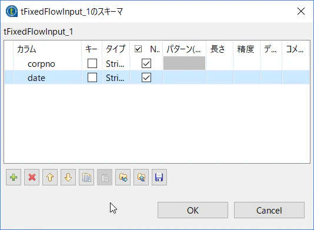The width and height of the screenshot is (314, 230).
Task: Click the pattern cell in date row
Action: click(x=185, y=77)
